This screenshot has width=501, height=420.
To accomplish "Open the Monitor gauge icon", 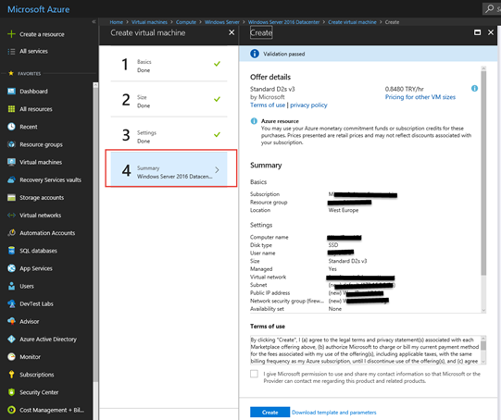I will point(11,357).
